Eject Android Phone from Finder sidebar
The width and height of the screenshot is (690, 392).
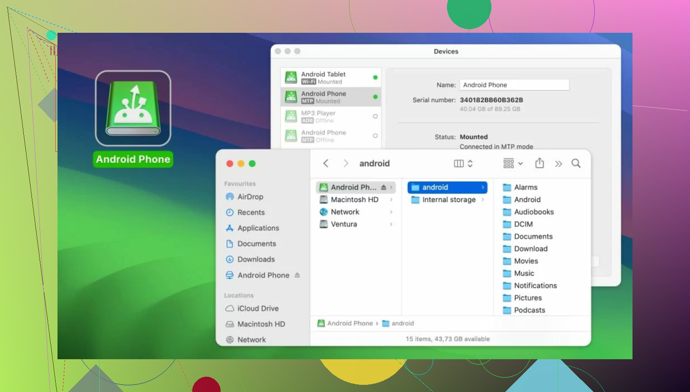click(x=297, y=275)
